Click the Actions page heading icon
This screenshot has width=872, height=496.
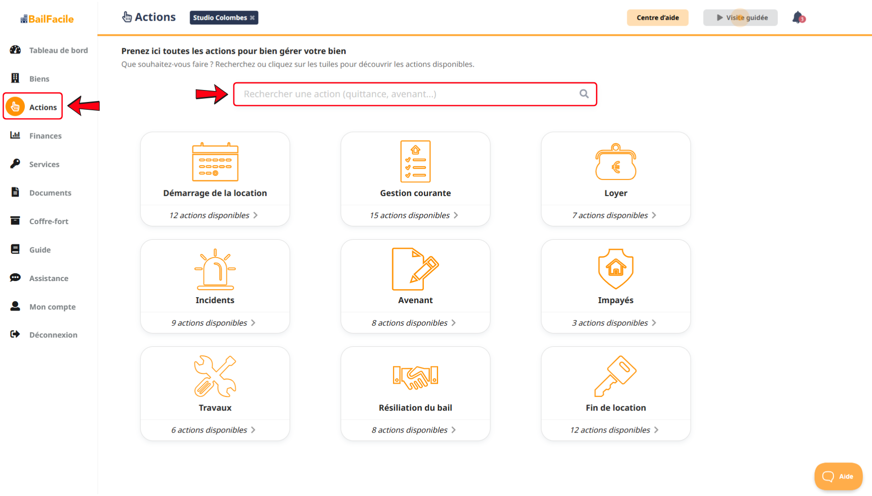127,17
